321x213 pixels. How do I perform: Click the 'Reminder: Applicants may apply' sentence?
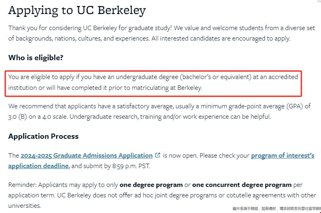[x=63, y=185]
